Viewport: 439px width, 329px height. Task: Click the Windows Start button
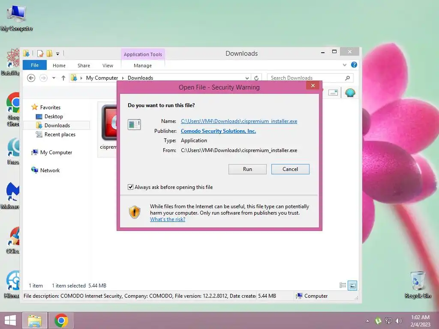coord(10,320)
